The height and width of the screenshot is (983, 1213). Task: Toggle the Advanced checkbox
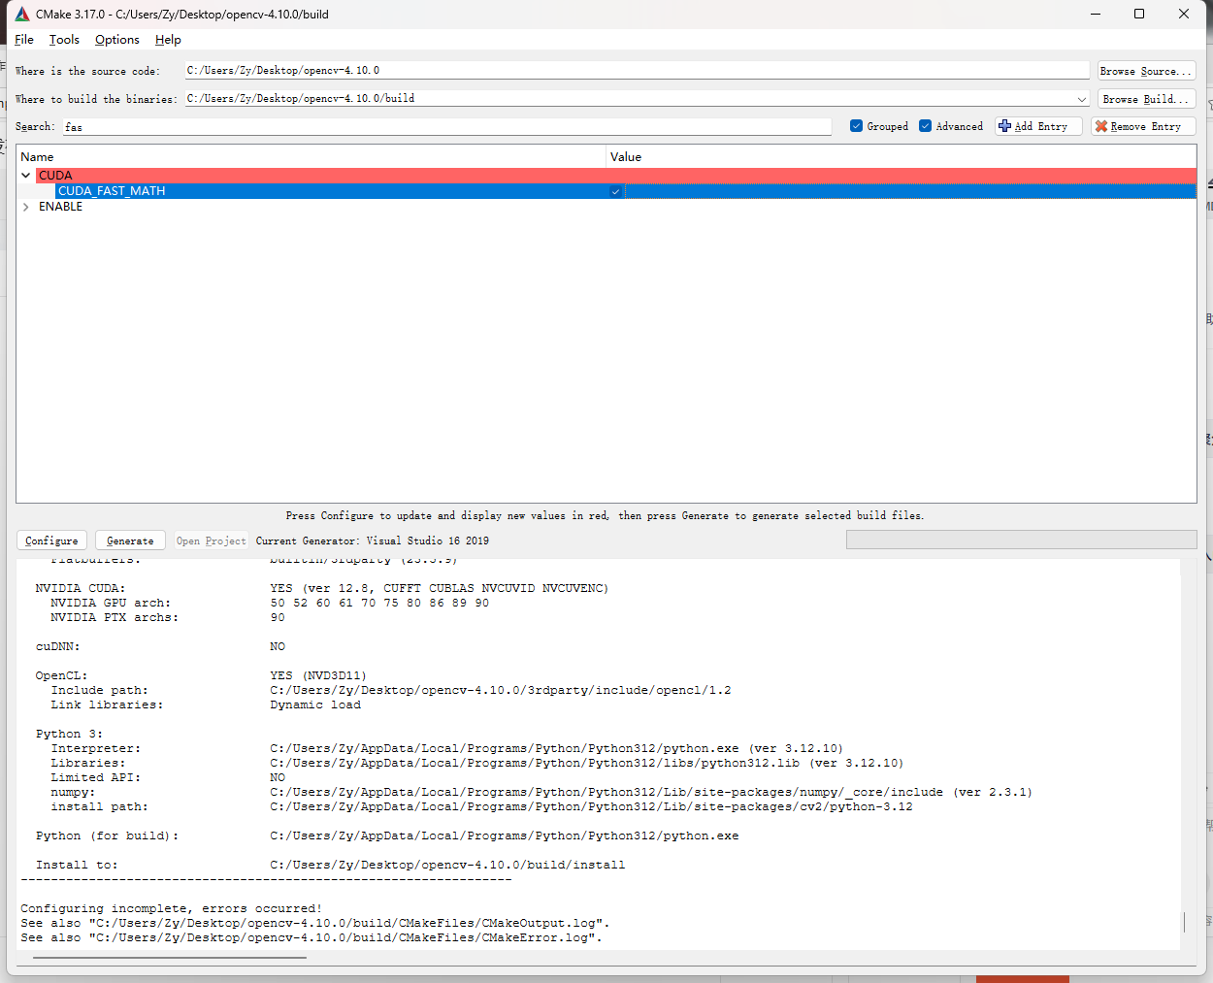(x=925, y=126)
